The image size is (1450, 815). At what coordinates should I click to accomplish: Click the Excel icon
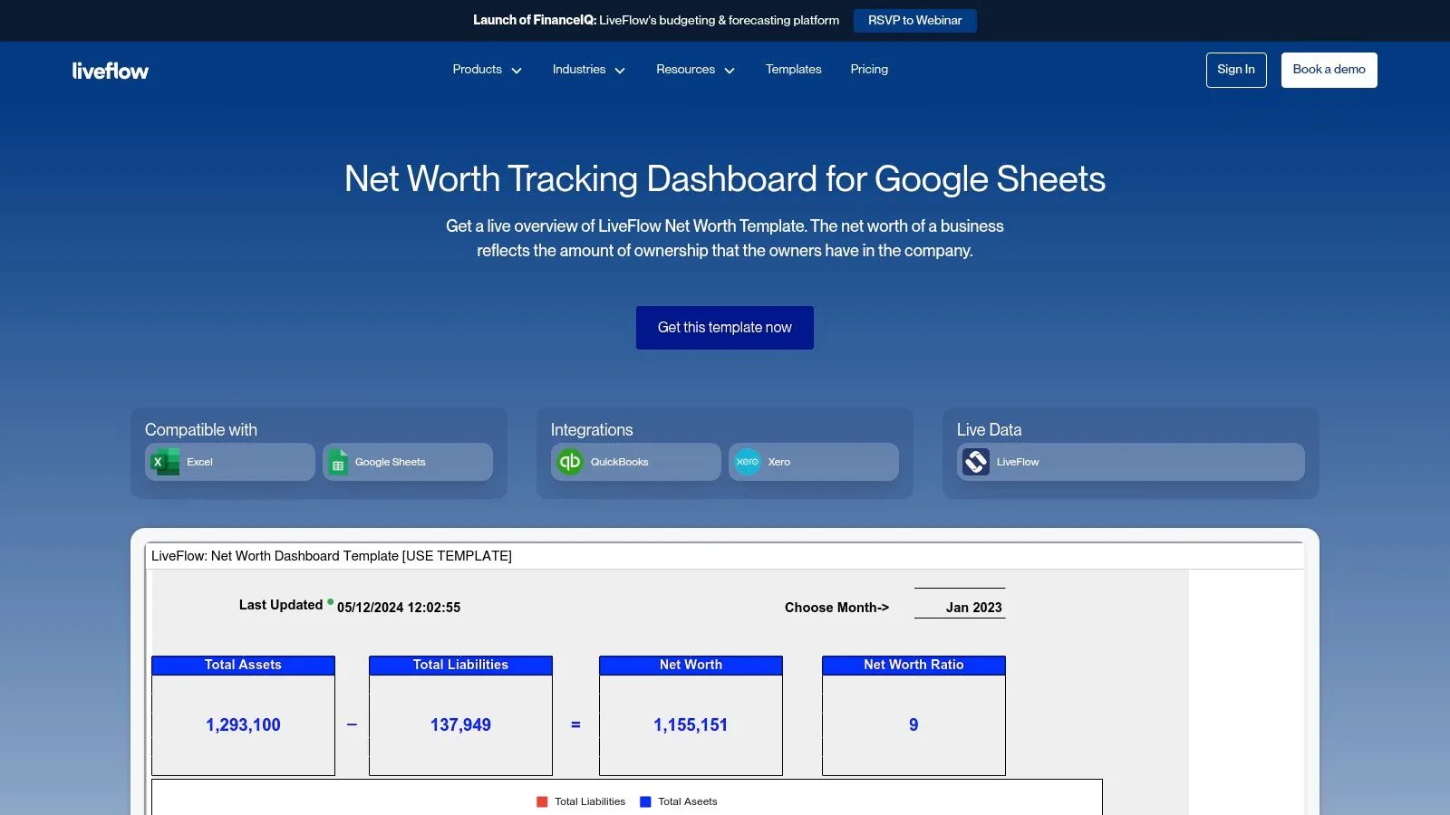pos(165,462)
